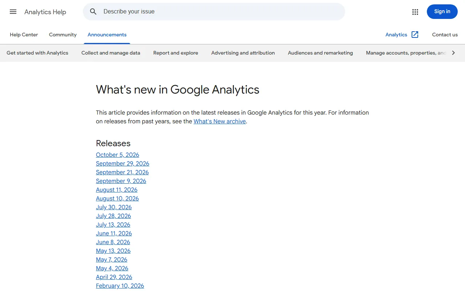Open Audiences and remarketing category
This screenshot has height=291, width=465.
tap(320, 53)
